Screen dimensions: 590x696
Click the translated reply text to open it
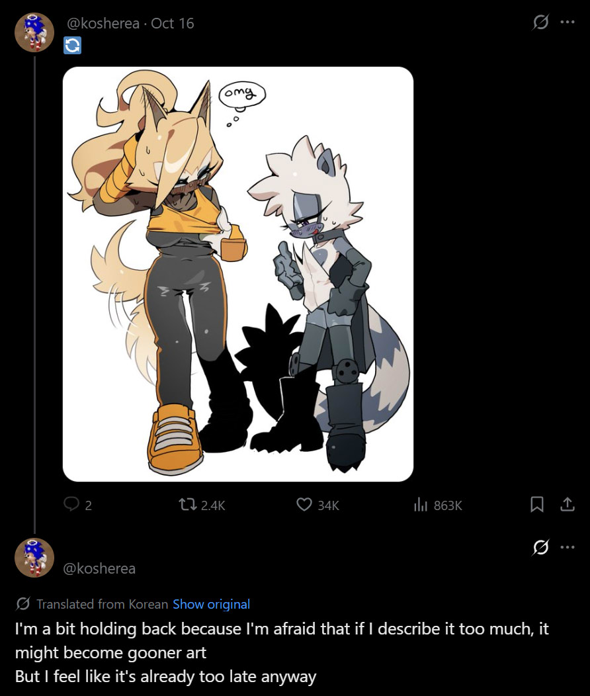click(282, 652)
